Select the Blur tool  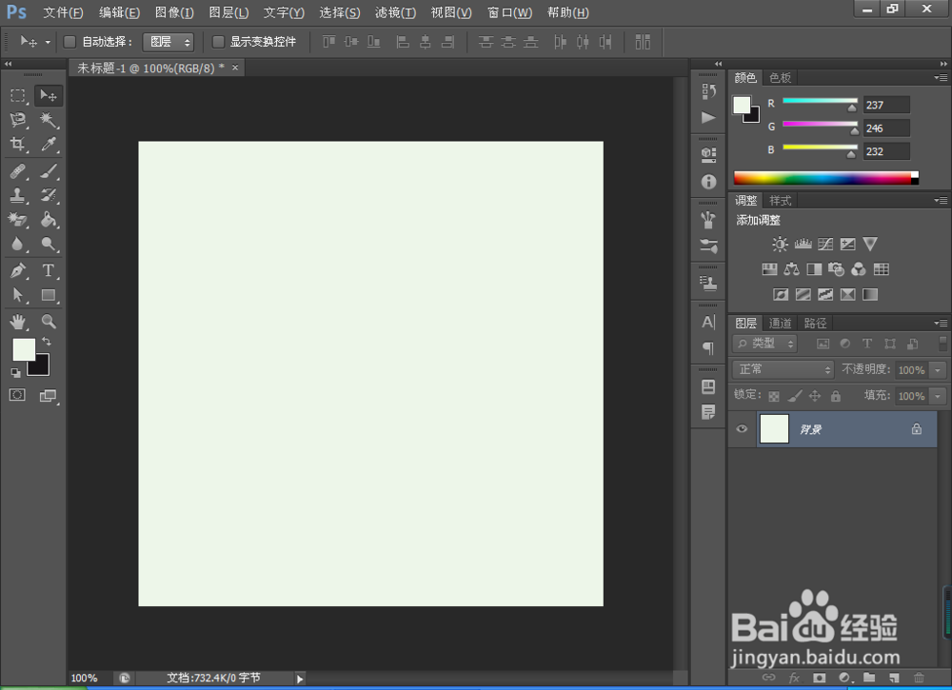[x=17, y=244]
